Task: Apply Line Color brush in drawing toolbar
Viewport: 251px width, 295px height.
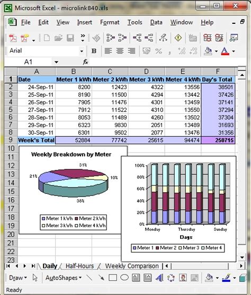Action: 226,278
